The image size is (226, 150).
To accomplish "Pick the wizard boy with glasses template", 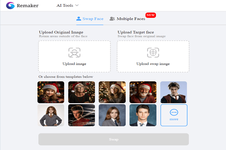I will tap(174, 92).
